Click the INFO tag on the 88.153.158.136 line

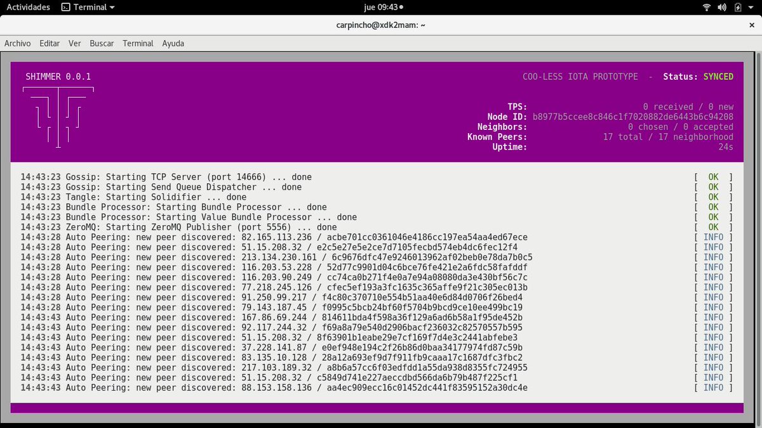713,387
